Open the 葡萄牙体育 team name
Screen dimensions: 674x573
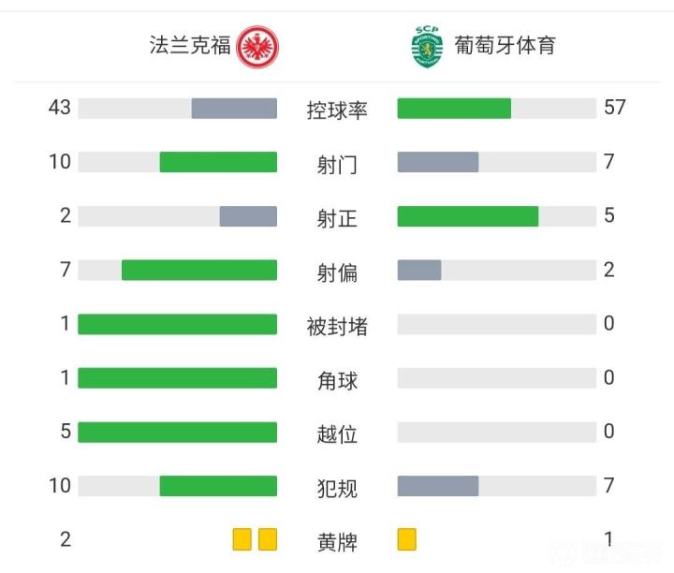[x=505, y=45]
